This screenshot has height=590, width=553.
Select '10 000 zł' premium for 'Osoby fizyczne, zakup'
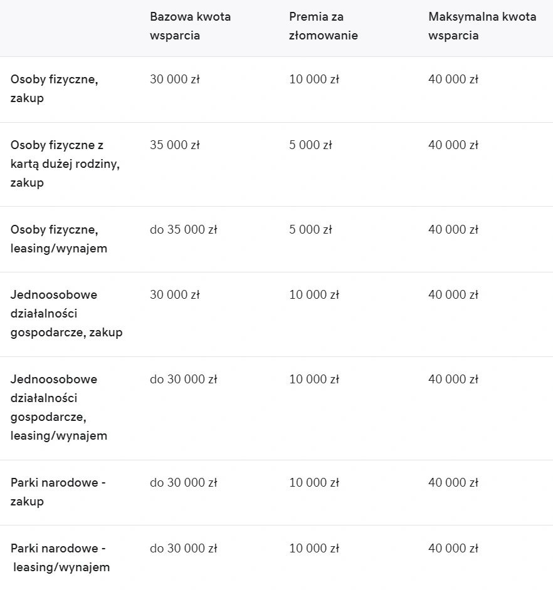314,80
